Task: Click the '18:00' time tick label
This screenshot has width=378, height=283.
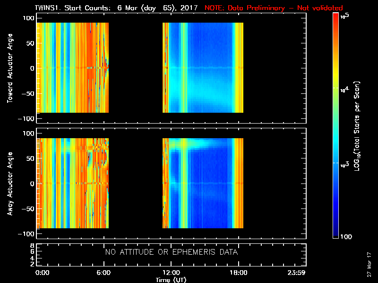Action: coord(239,273)
